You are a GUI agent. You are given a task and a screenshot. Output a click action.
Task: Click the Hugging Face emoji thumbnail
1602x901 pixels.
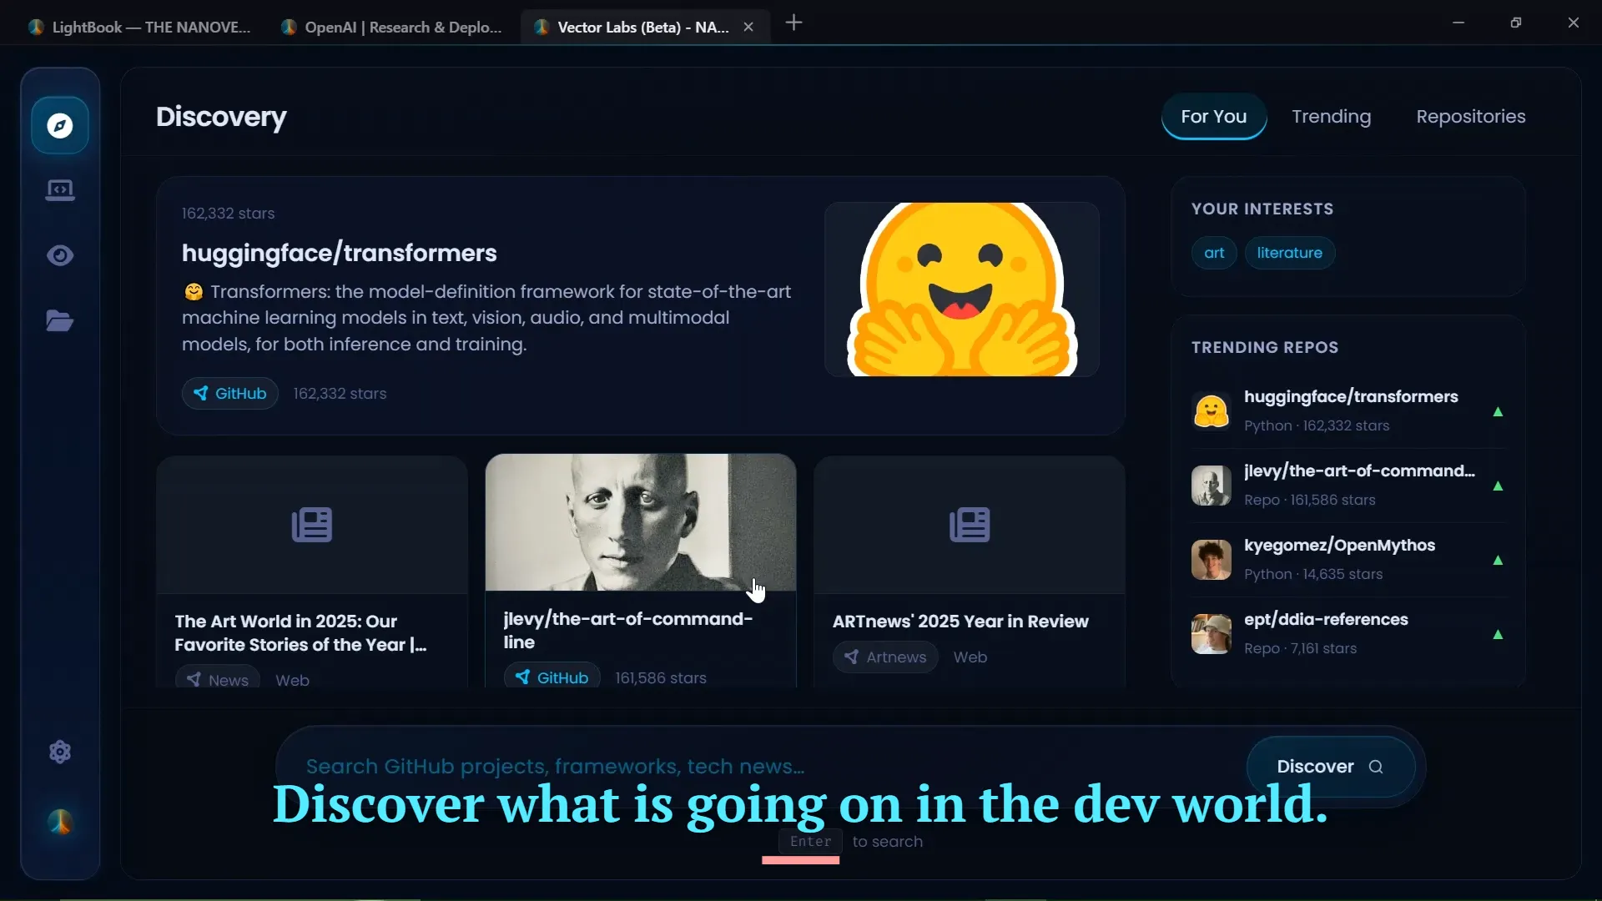pyautogui.click(x=962, y=289)
